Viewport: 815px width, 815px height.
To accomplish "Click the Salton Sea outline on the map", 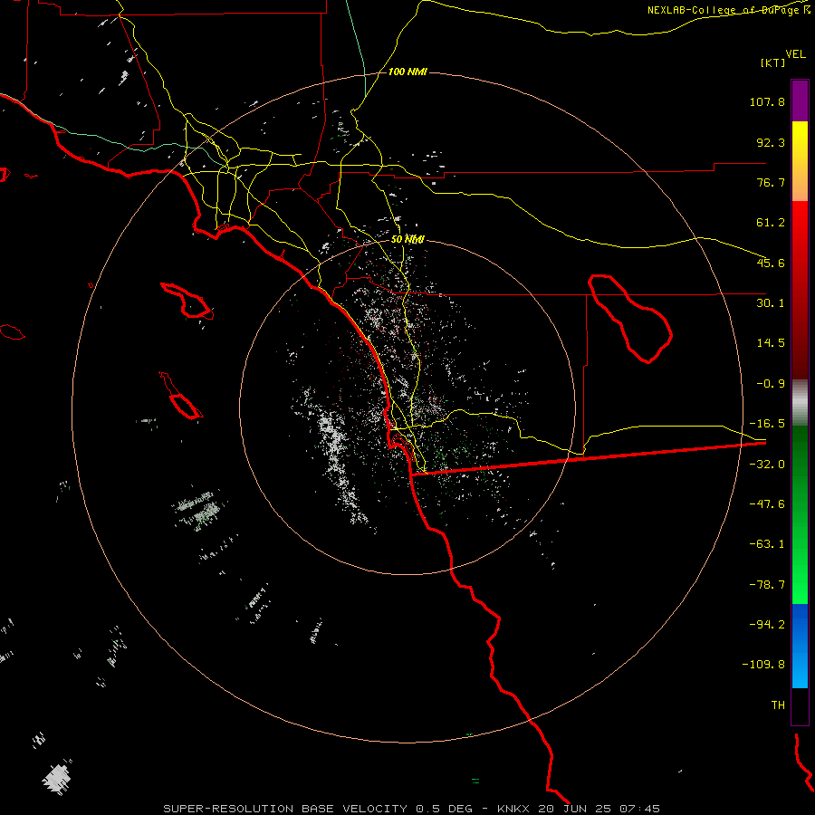I will [x=630, y=318].
